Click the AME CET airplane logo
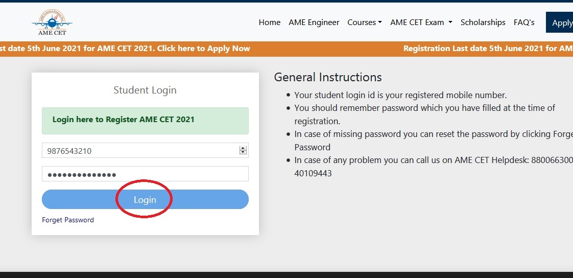This screenshot has width=573, height=278. coord(52,22)
